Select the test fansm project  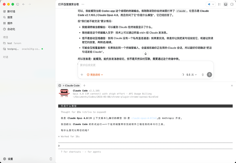point(12,43)
